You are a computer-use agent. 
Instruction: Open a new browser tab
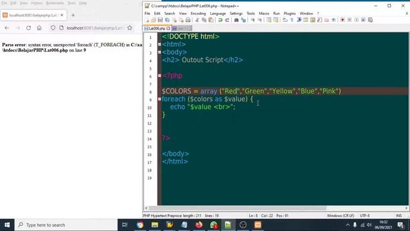(x=73, y=15)
